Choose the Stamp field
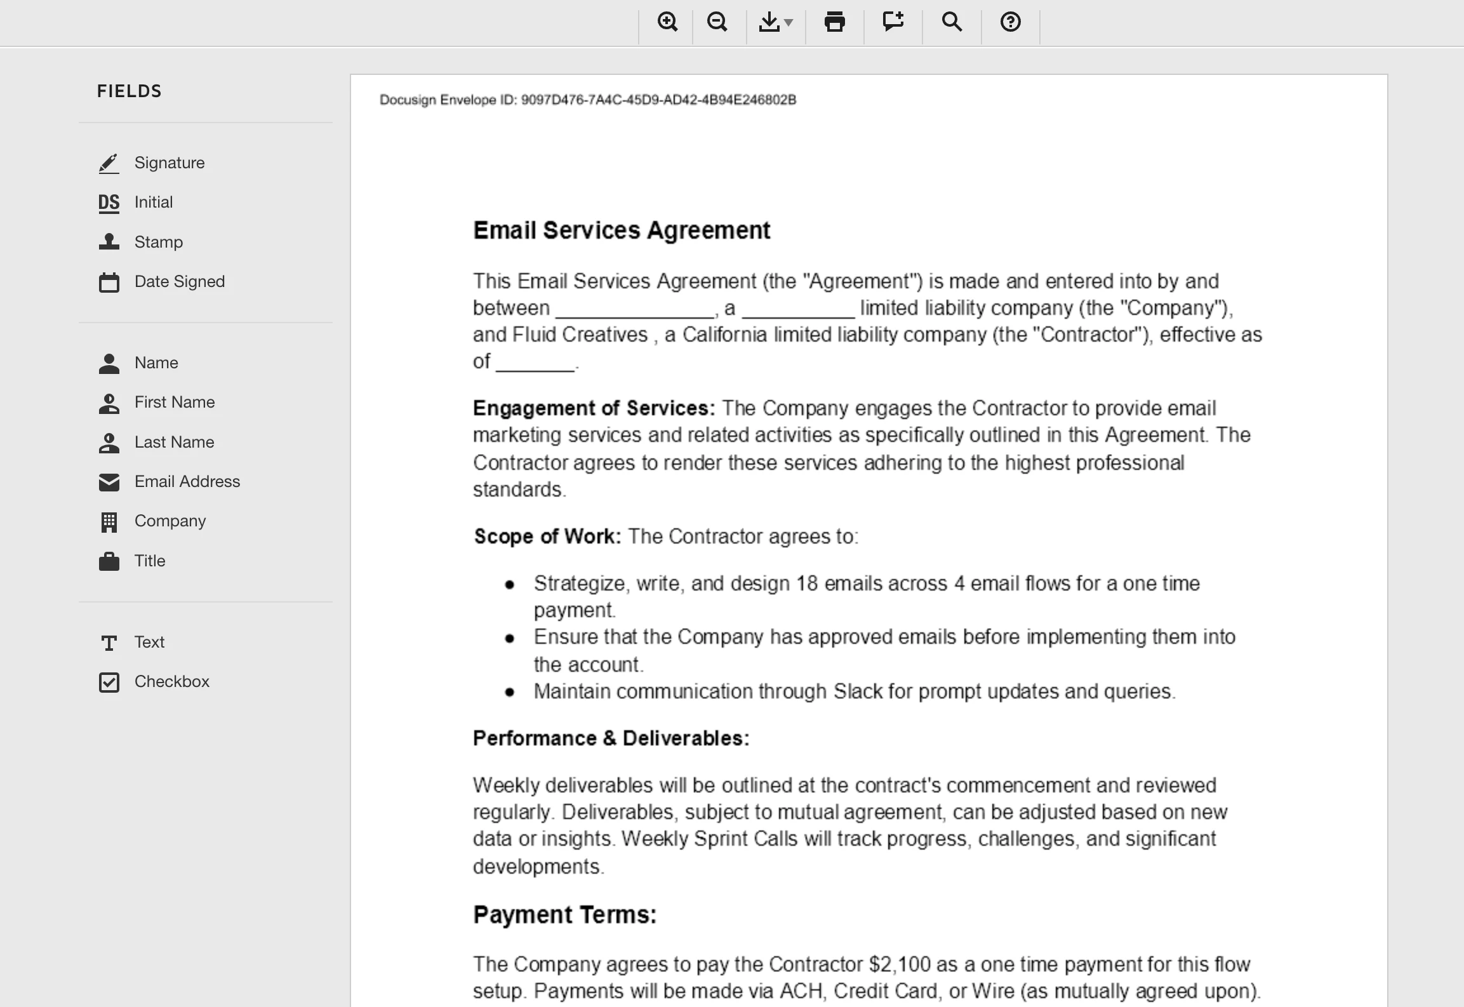 tap(158, 242)
